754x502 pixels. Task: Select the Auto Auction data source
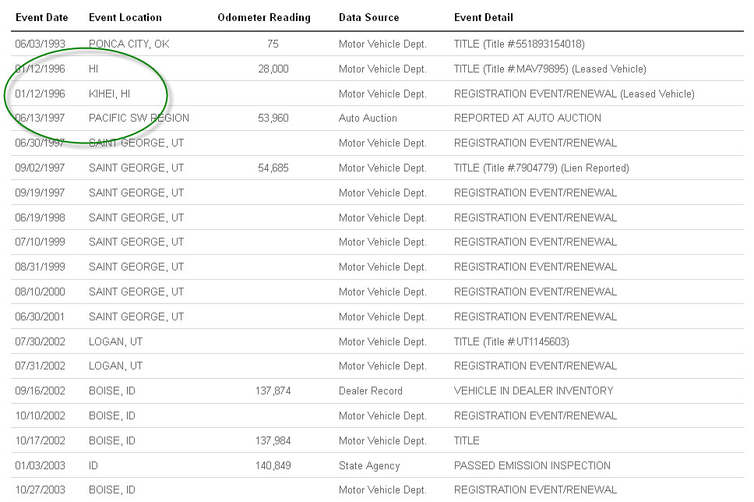coord(368,118)
